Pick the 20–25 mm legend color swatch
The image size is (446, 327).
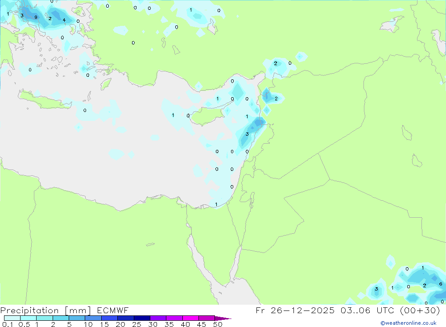[x=125, y=318]
